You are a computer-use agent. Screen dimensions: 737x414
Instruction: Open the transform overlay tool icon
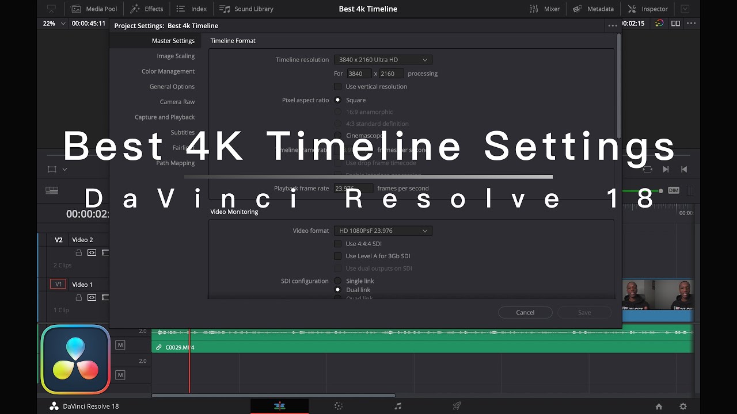click(x=52, y=169)
